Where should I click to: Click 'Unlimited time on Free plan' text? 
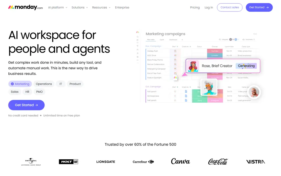[x=62, y=116]
